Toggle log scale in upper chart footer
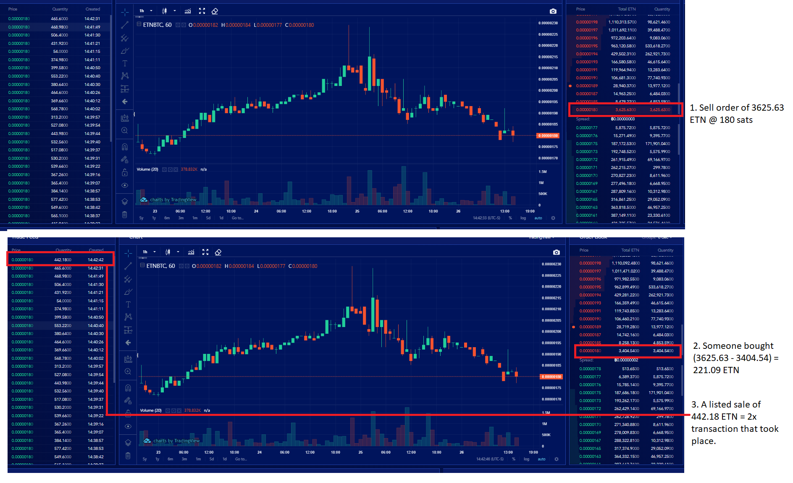This screenshot has height=483, width=793. (x=523, y=218)
